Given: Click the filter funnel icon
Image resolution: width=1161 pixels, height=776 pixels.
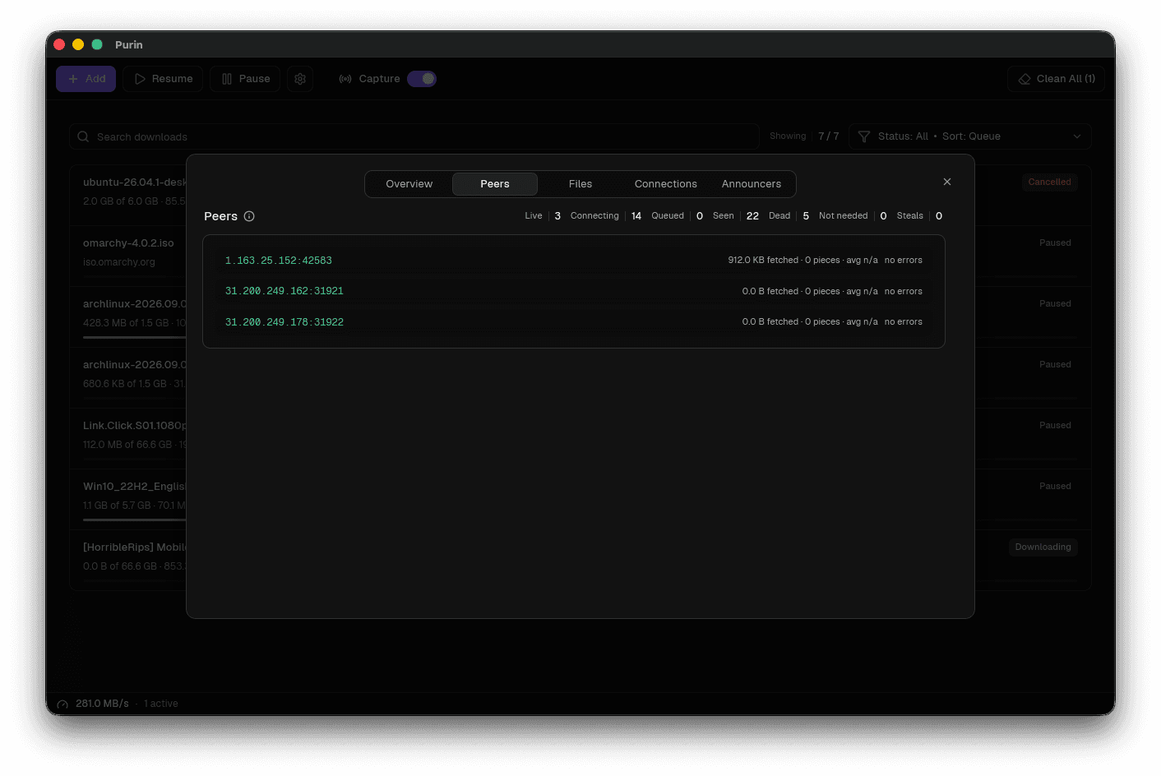Looking at the screenshot, I should [x=863, y=136].
